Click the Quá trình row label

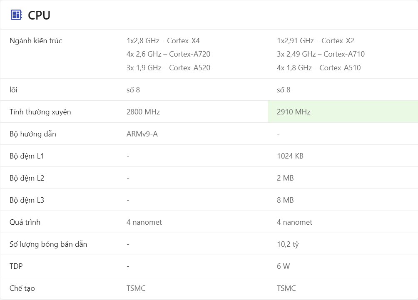(25, 222)
